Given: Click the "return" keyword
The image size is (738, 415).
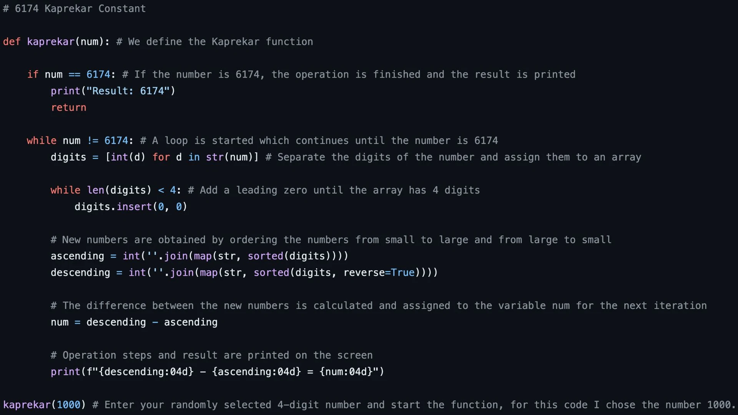Looking at the screenshot, I should tap(68, 108).
